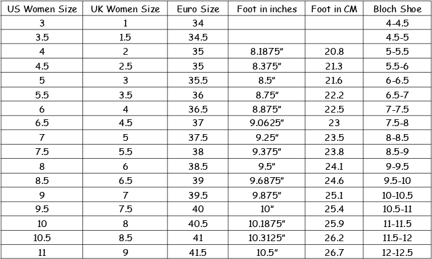Select the UK Women Size header cell
Image resolution: width=432 pixels, height=259 pixels.
125,9
